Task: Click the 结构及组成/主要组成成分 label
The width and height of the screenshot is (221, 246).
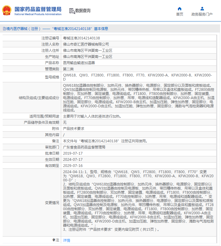Action: 39,98
